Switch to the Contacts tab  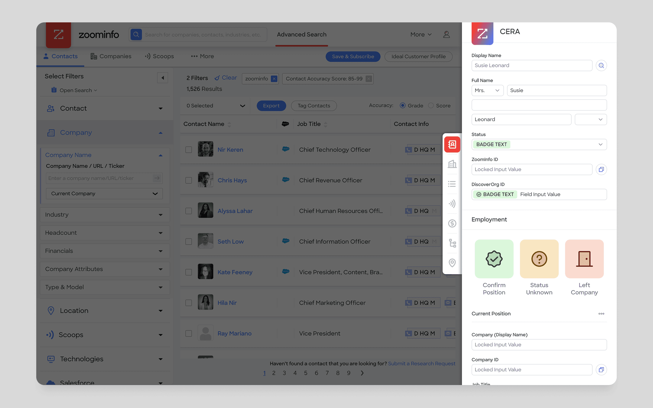pos(60,57)
